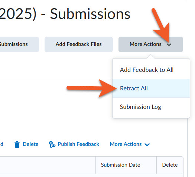Image resolution: width=195 pixels, height=177 pixels.
Task: Click the trash can icon beside Delete
Action: tap(17, 144)
